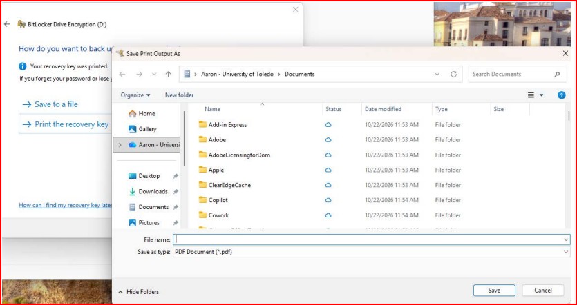The image size is (577, 305).
Task: Open the blue Help icon
Action: tap(562, 95)
